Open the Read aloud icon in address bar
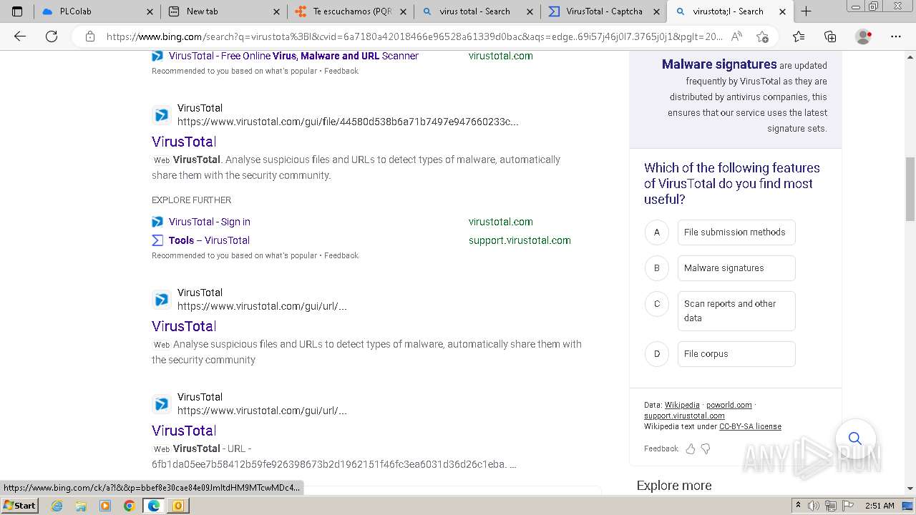 pos(736,36)
